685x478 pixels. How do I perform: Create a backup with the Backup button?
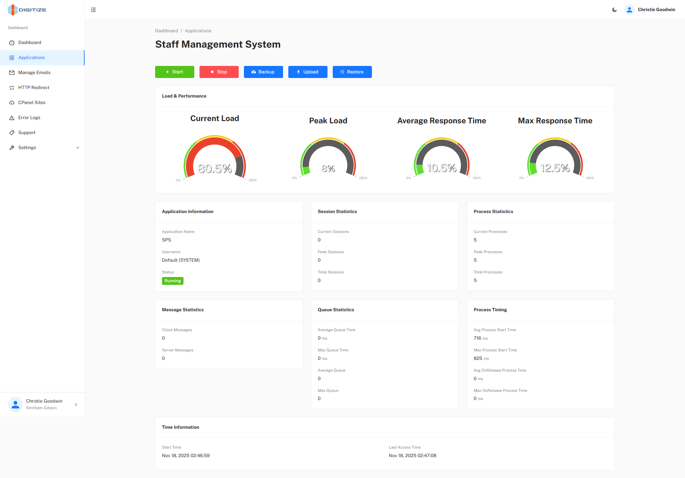pos(263,72)
